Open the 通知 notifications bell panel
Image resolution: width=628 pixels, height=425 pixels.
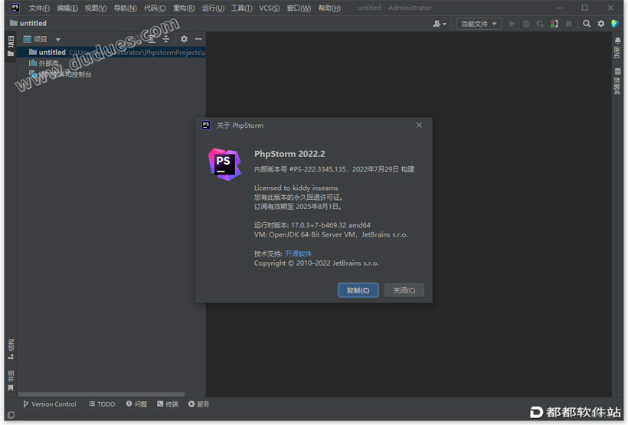point(617,47)
